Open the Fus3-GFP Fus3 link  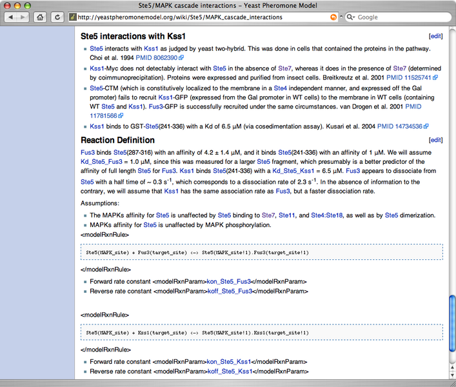155,106
